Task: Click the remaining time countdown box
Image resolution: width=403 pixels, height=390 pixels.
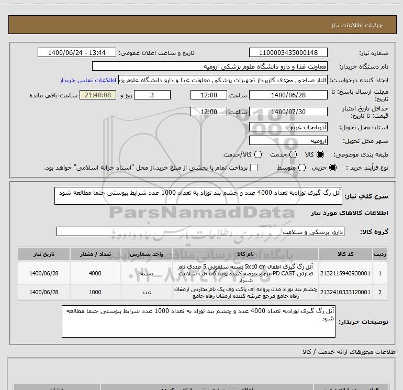Action: tap(98, 95)
